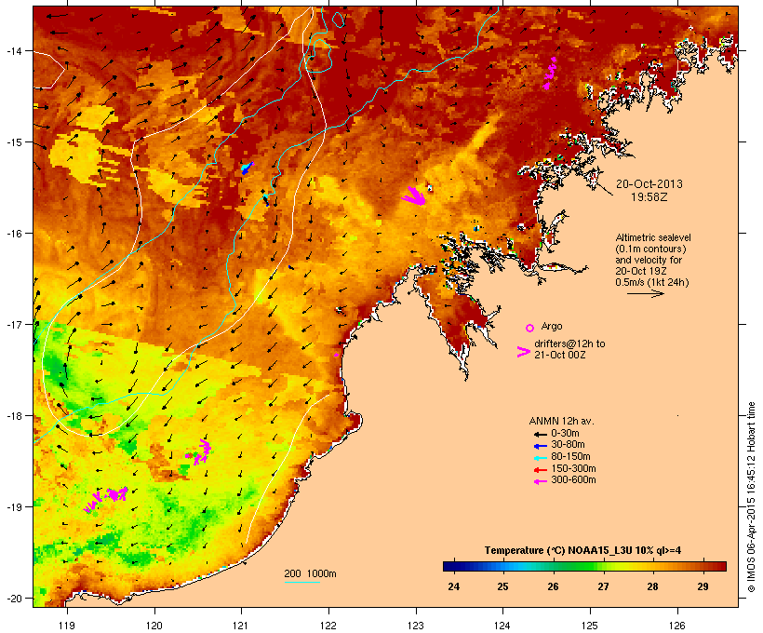Click the blue 30-80m legend arrow

pos(540,446)
